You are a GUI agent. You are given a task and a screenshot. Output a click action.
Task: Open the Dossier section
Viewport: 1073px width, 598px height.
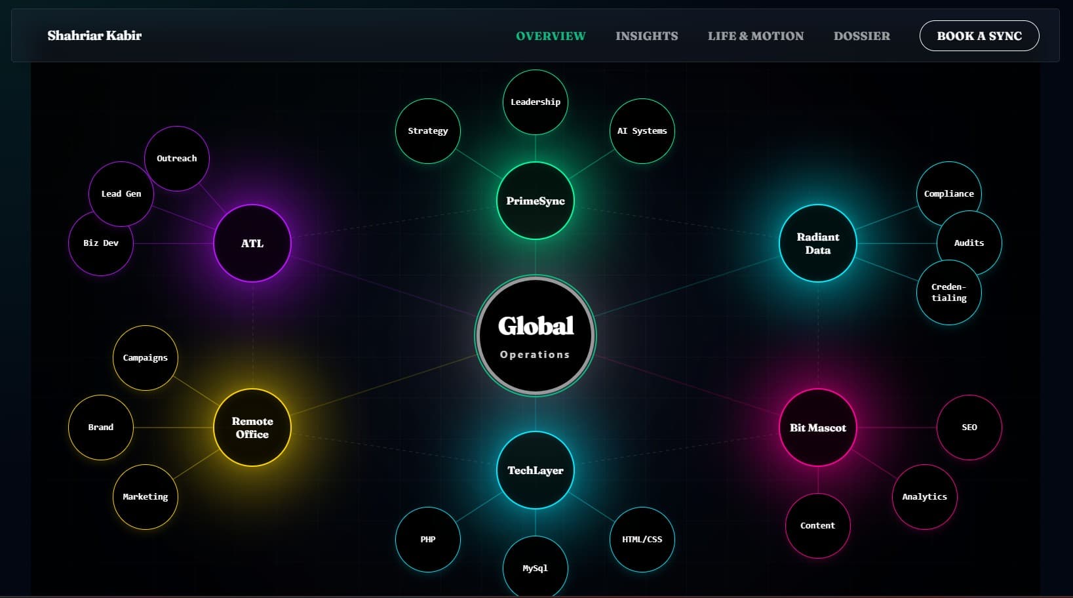(861, 36)
